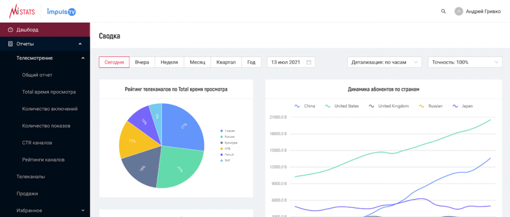Toggle the China series in legend
Image resolution: width=510 pixels, height=217 pixels.
[x=305, y=106]
